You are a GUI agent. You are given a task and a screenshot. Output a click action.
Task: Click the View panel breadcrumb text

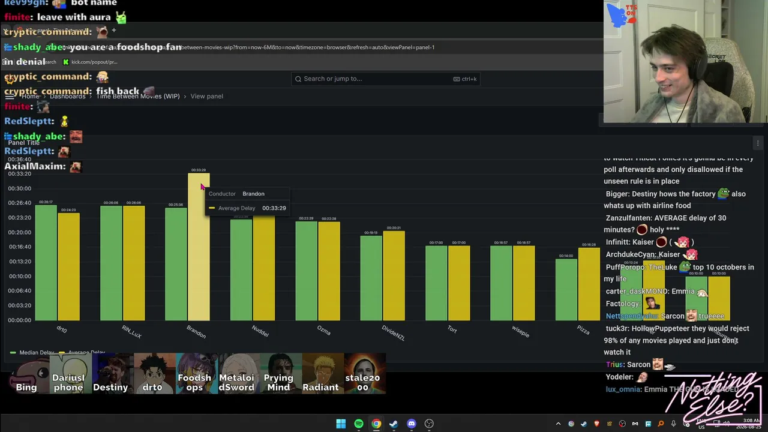coord(206,96)
